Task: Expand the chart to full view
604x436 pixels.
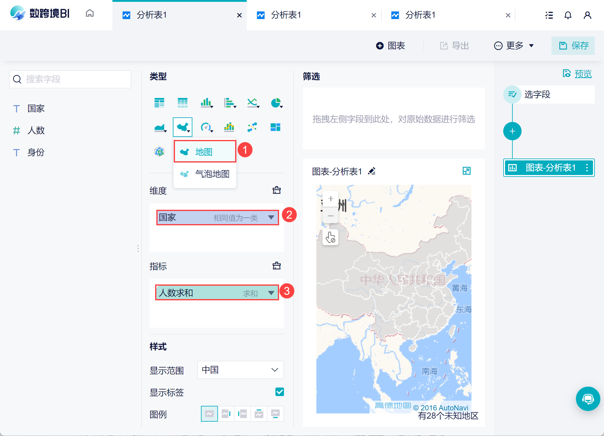Action: coord(466,171)
